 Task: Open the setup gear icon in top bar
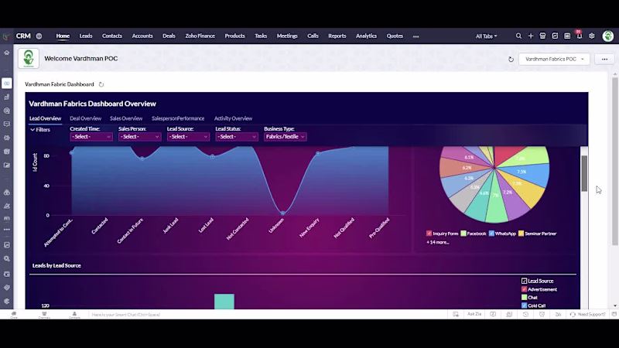pyautogui.click(x=592, y=36)
